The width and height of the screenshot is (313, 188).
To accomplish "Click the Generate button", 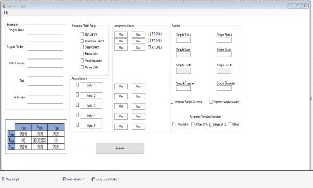I will tap(120, 148).
